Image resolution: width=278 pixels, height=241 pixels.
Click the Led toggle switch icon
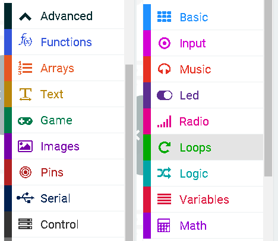coord(165,95)
